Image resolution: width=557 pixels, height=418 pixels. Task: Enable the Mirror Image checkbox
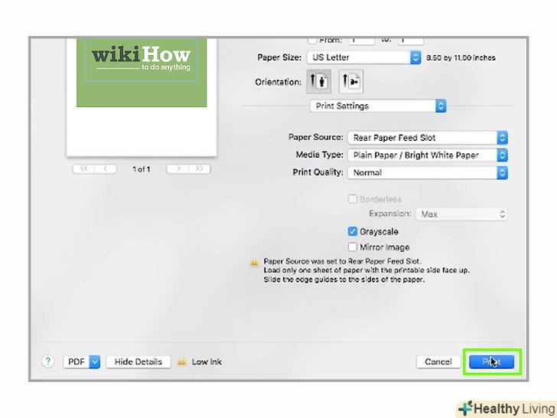coord(352,247)
